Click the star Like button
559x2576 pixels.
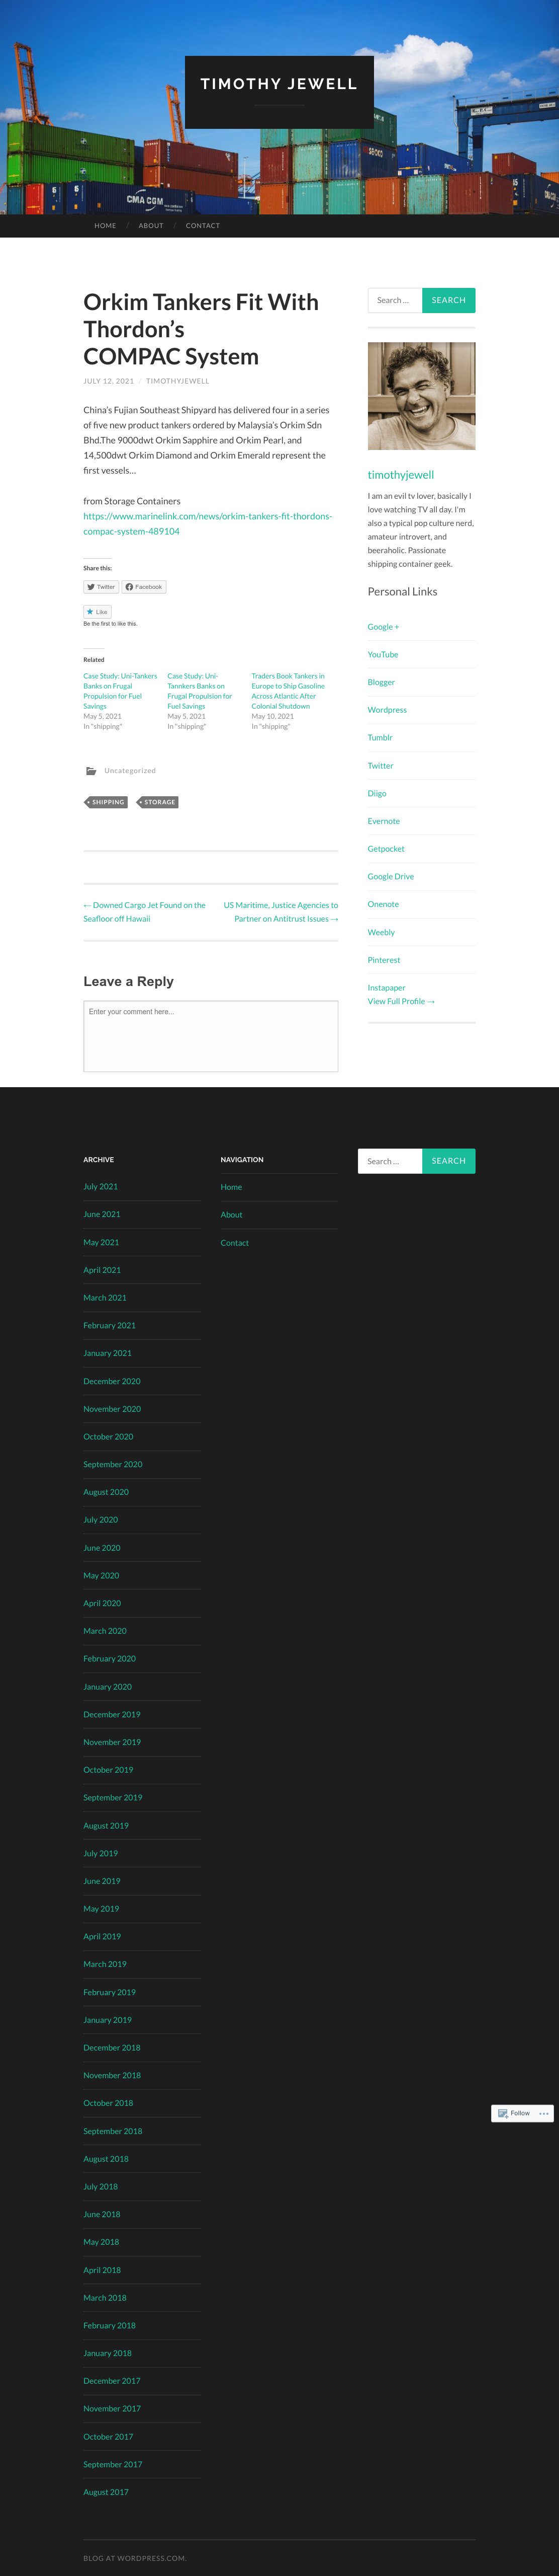[x=97, y=612]
